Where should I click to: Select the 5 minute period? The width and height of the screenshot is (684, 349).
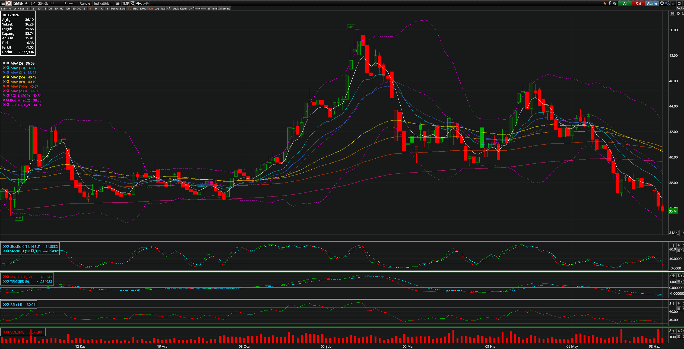tap(33, 8)
